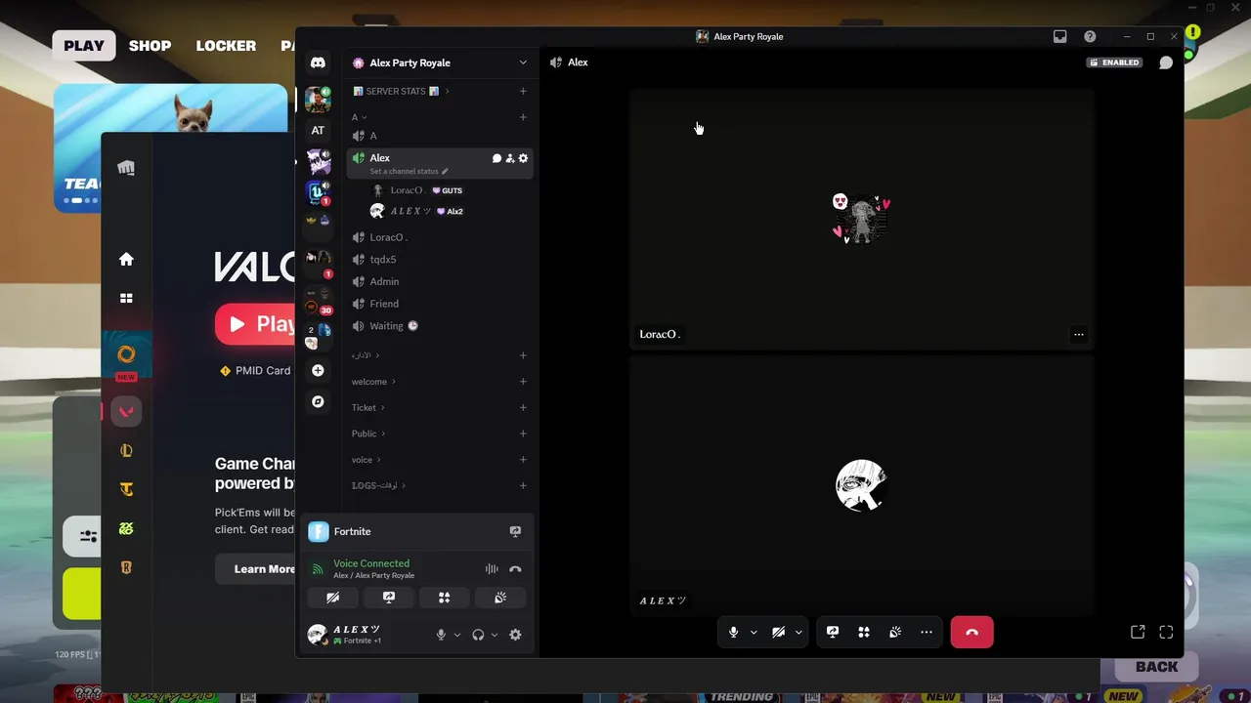The height and width of the screenshot is (703, 1251).
Task: Select ALEX user video tile
Action: [x=861, y=485]
